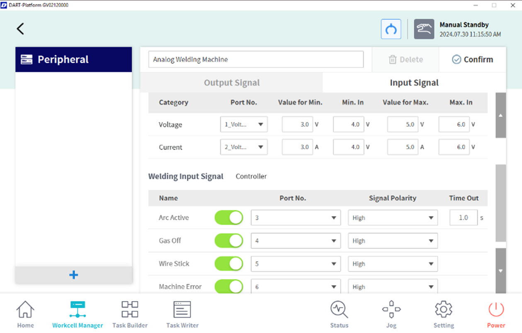Viewport: 522px width, 333px height.
Task: Disable the Arc Active toggle
Action: tap(229, 218)
